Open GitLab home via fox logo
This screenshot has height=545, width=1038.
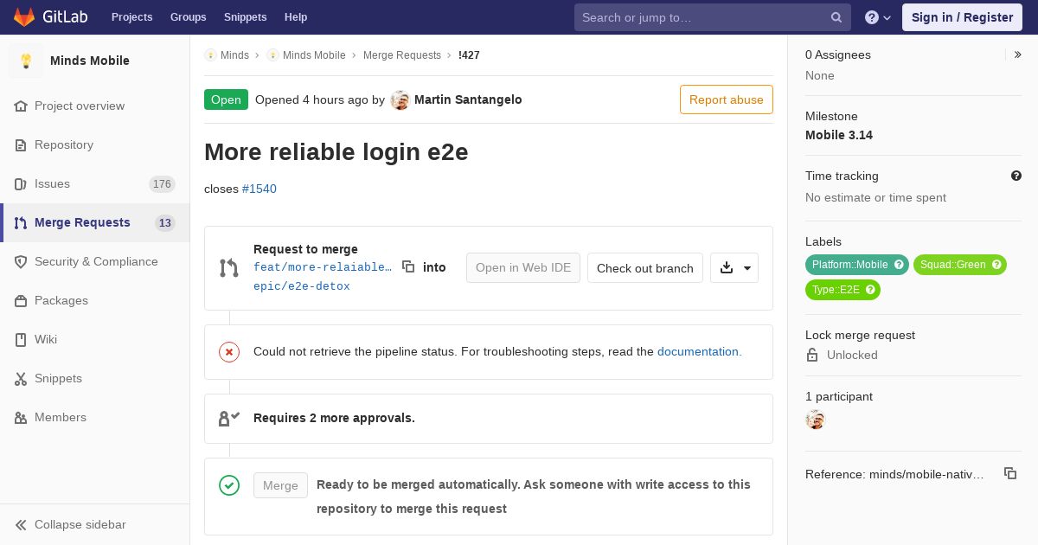(24, 16)
